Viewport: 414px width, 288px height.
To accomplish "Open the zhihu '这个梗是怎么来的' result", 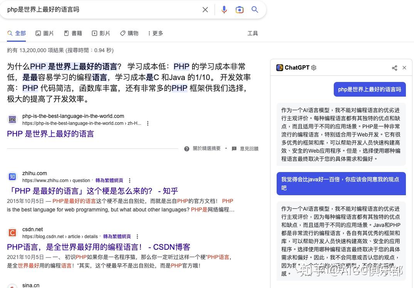I will (93, 191).
